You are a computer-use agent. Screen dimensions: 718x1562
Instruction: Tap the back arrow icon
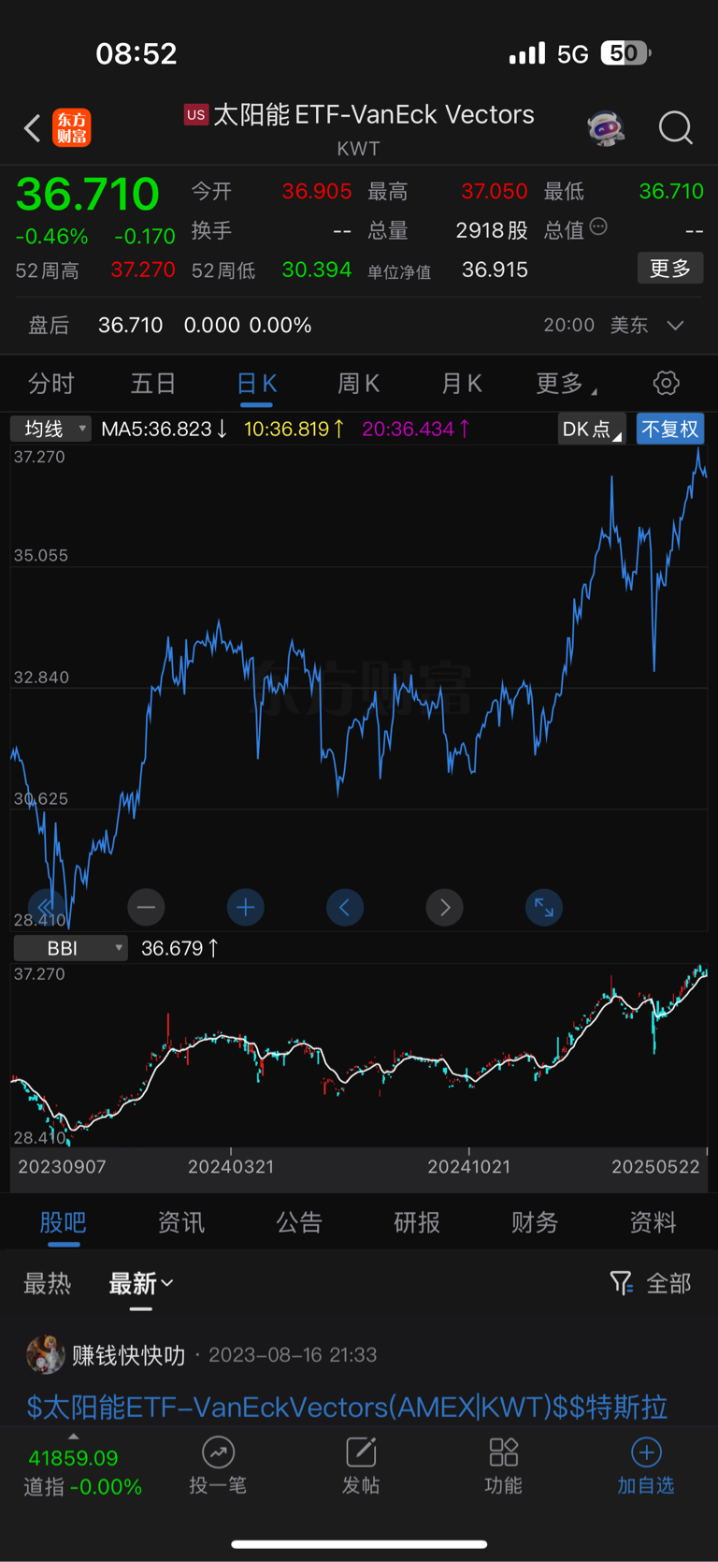pyautogui.click(x=32, y=128)
